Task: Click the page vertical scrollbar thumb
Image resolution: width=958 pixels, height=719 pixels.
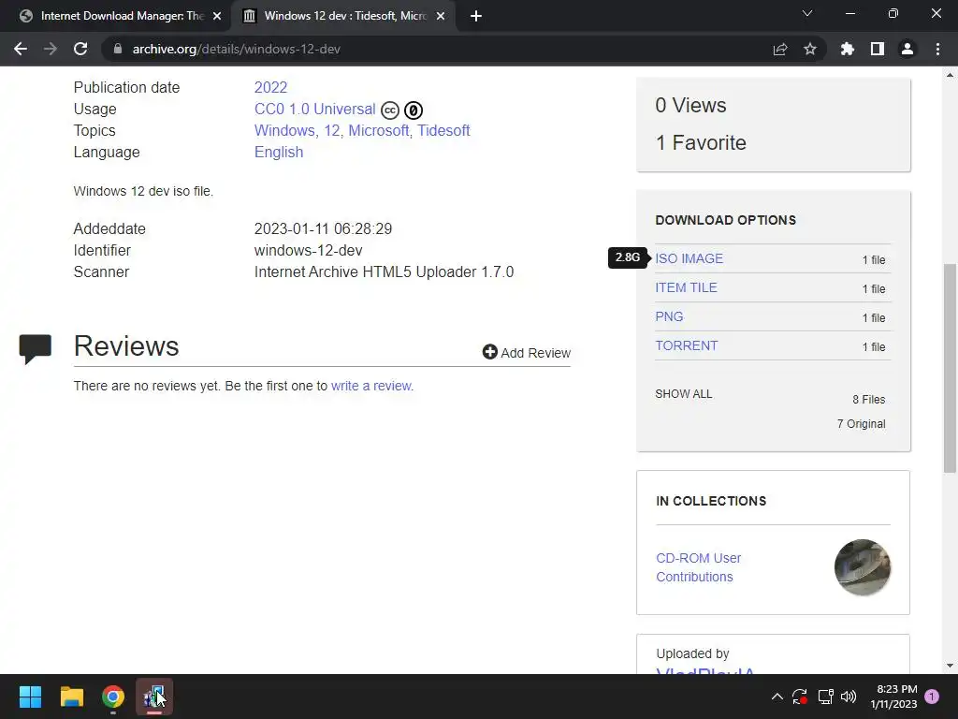Action: (x=950, y=368)
